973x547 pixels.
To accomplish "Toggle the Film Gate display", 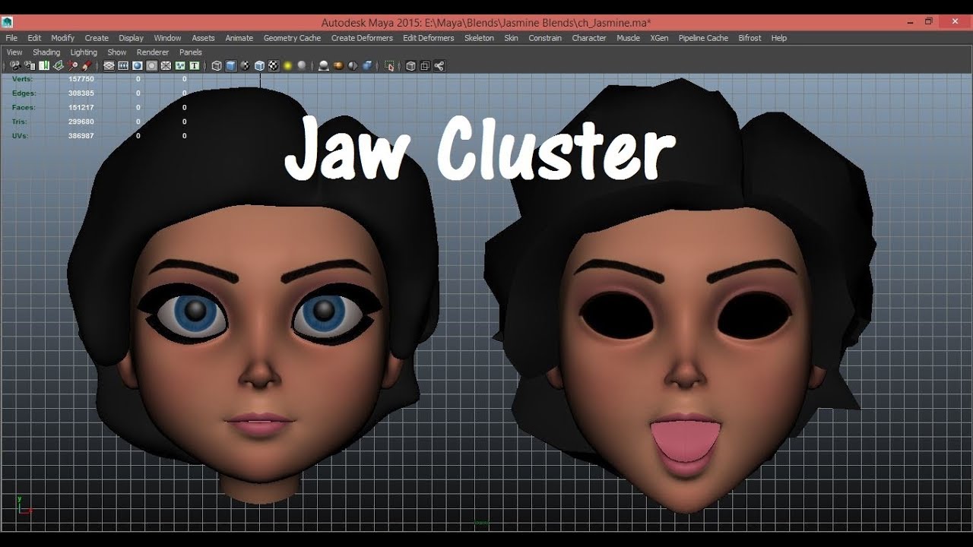I will (123, 66).
